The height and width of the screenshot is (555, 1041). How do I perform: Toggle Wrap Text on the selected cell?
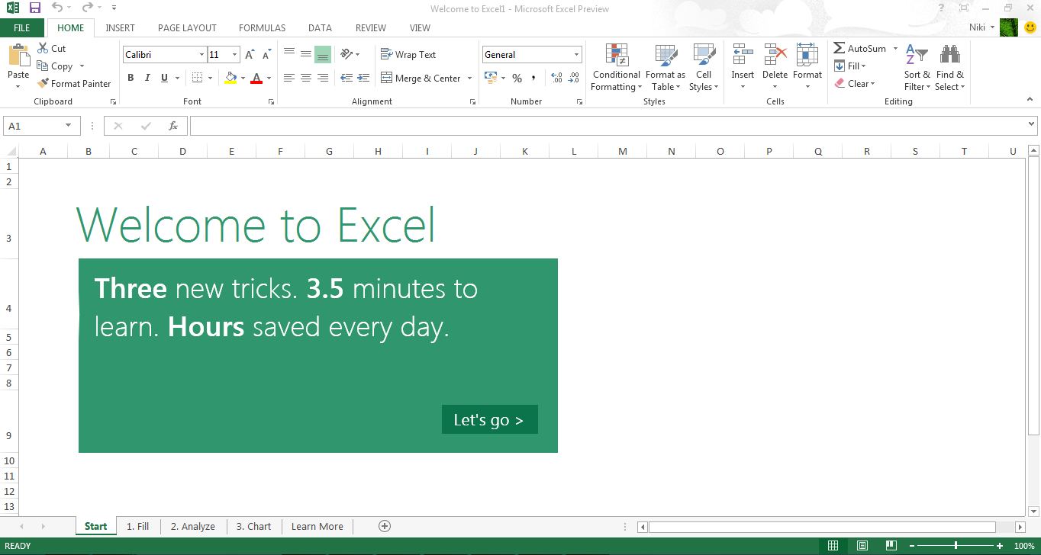click(x=408, y=55)
